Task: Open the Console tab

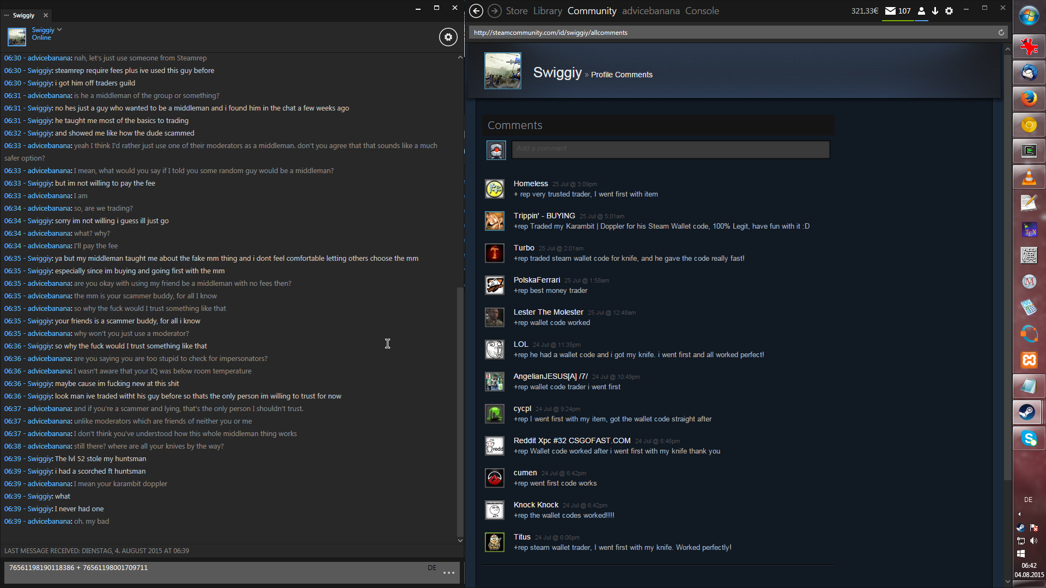Action: click(x=702, y=11)
